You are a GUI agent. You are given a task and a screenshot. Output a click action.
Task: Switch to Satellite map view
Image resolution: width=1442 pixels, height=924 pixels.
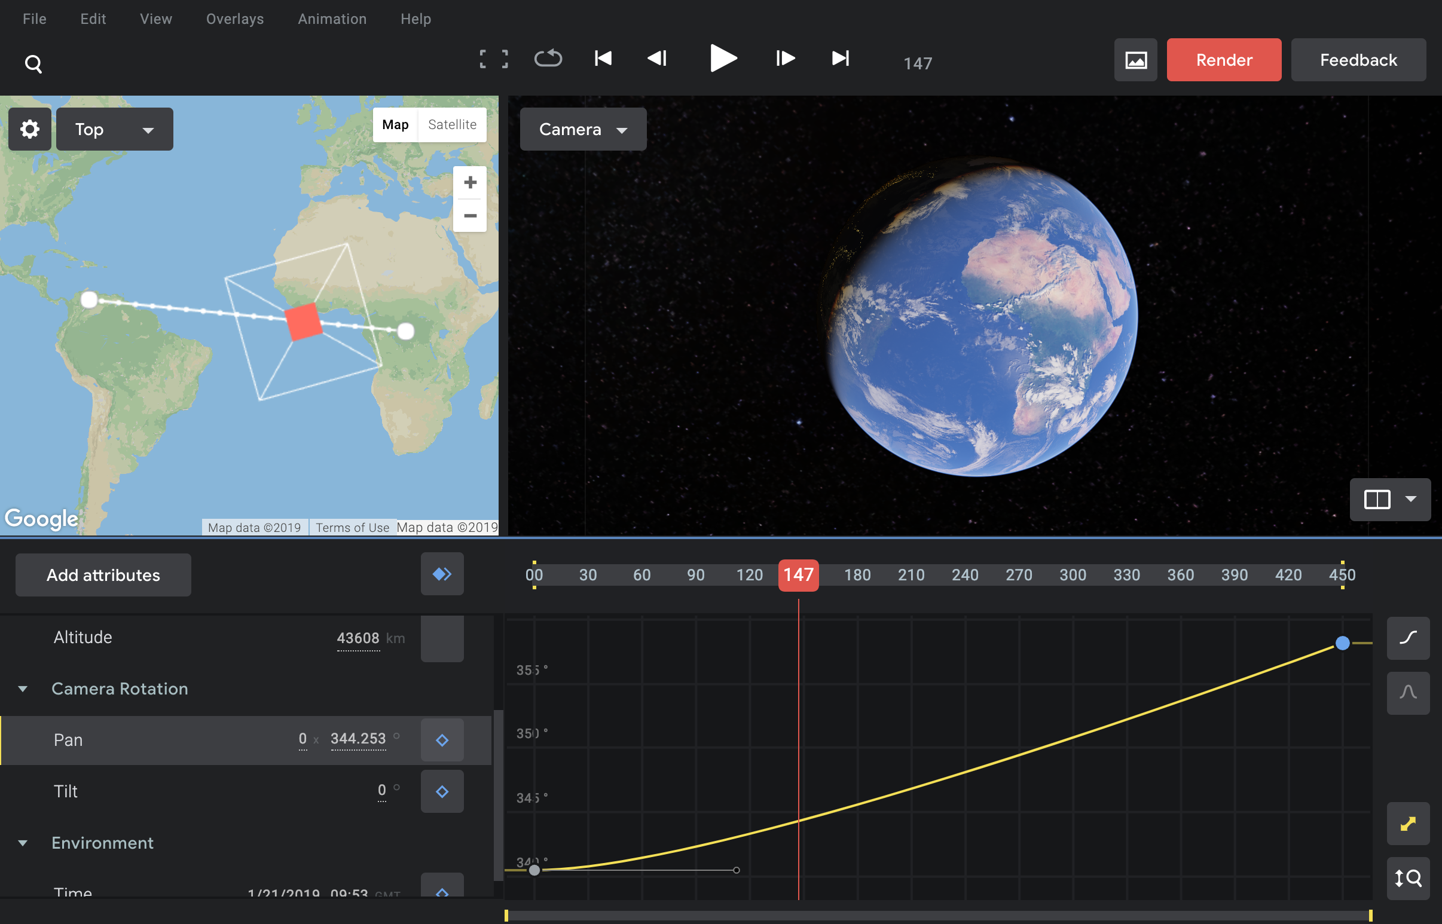(452, 125)
